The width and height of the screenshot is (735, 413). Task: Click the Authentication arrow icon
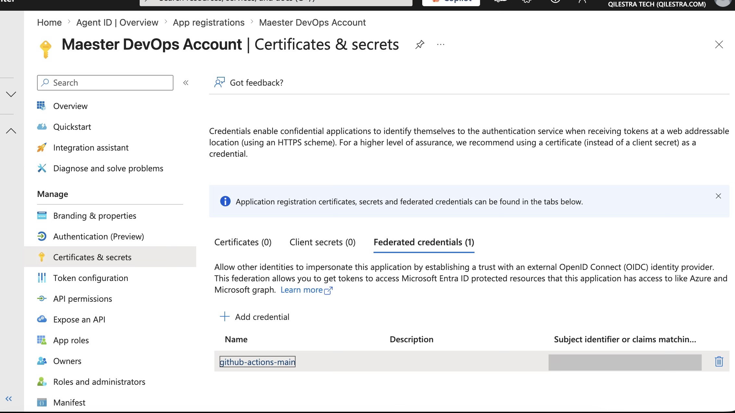tap(42, 236)
